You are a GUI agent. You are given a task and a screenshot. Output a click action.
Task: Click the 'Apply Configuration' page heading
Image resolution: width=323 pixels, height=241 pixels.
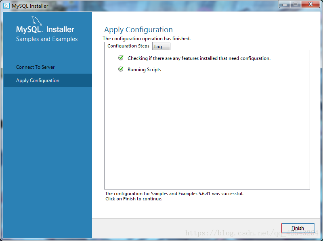click(138, 29)
